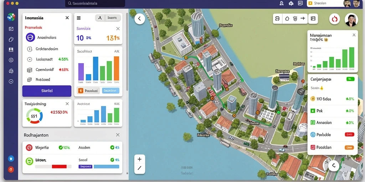Click the green circle icon beside Uiden
This screenshot has width=365, height=182.
(x=29, y=161)
